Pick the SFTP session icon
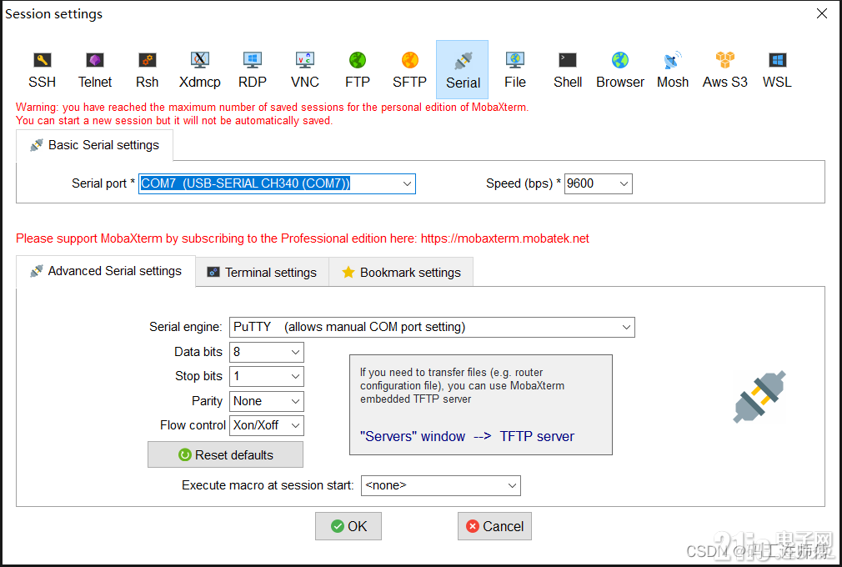The width and height of the screenshot is (842, 567). click(x=409, y=70)
